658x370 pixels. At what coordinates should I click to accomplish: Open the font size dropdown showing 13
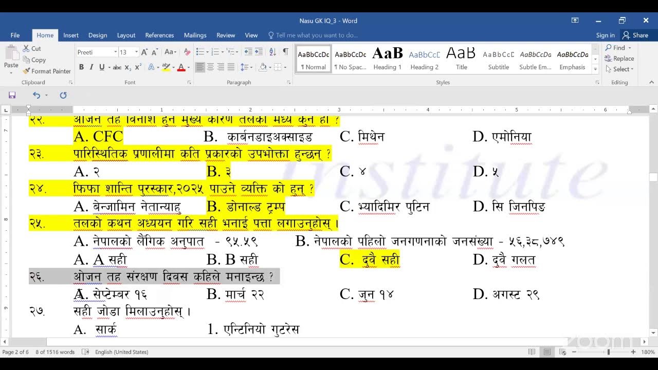136,52
